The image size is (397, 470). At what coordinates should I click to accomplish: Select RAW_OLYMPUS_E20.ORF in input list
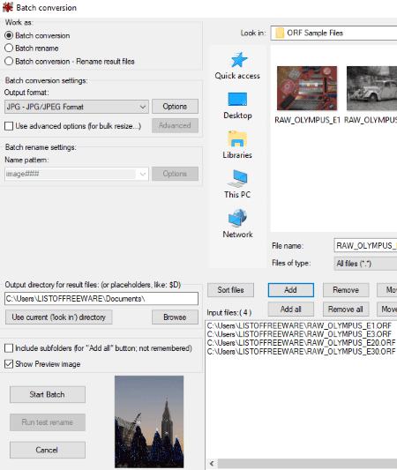(302, 343)
